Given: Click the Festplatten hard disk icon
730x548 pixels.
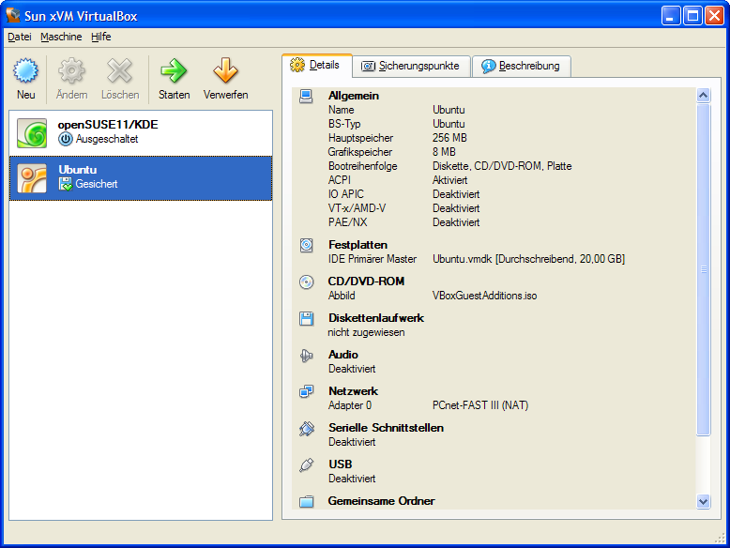Looking at the screenshot, I should click(x=307, y=246).
